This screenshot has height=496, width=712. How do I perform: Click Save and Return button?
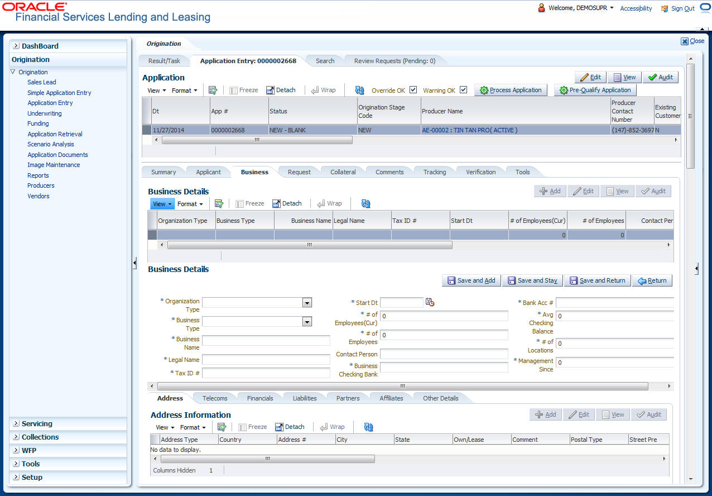click(x=597, y=280)
